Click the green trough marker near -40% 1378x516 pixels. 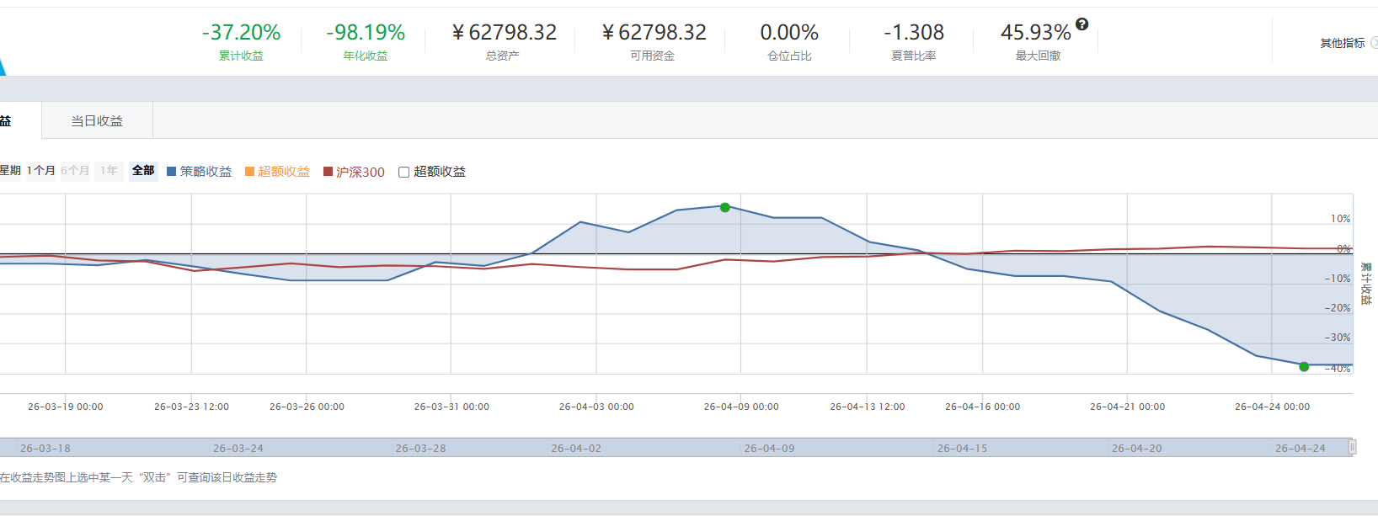[x=1304, y=366]
